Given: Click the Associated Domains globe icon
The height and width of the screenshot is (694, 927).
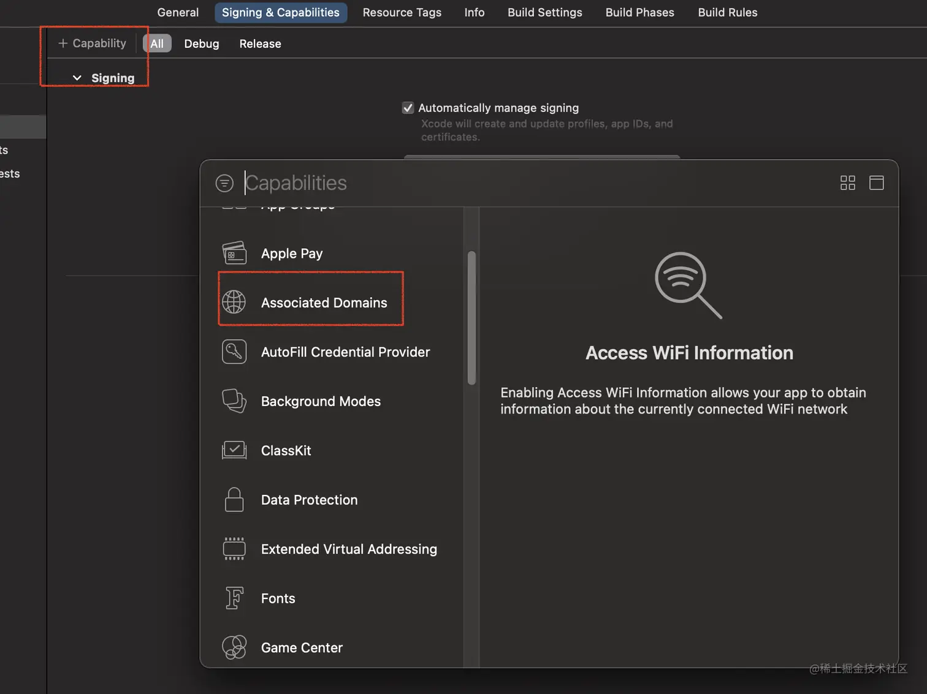Looking at the screenshot, I should click(x=234, y=302).
